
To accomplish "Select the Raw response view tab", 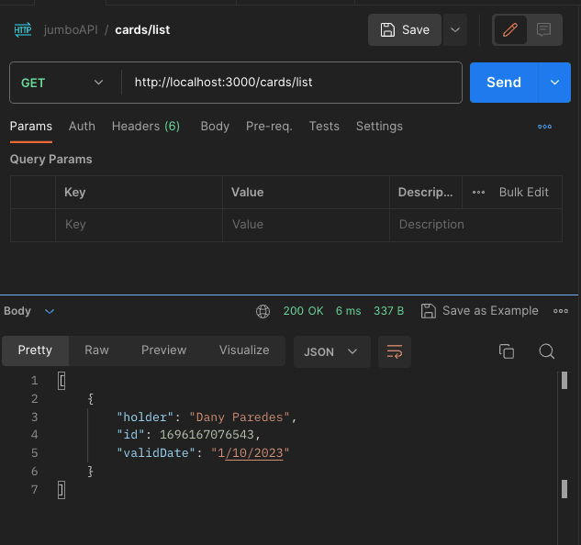I will 96,350.
